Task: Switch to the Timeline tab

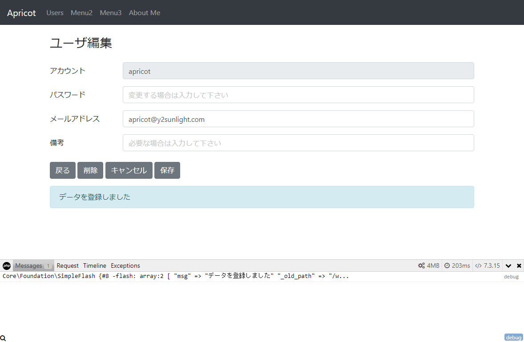Action: pos(95,266)
